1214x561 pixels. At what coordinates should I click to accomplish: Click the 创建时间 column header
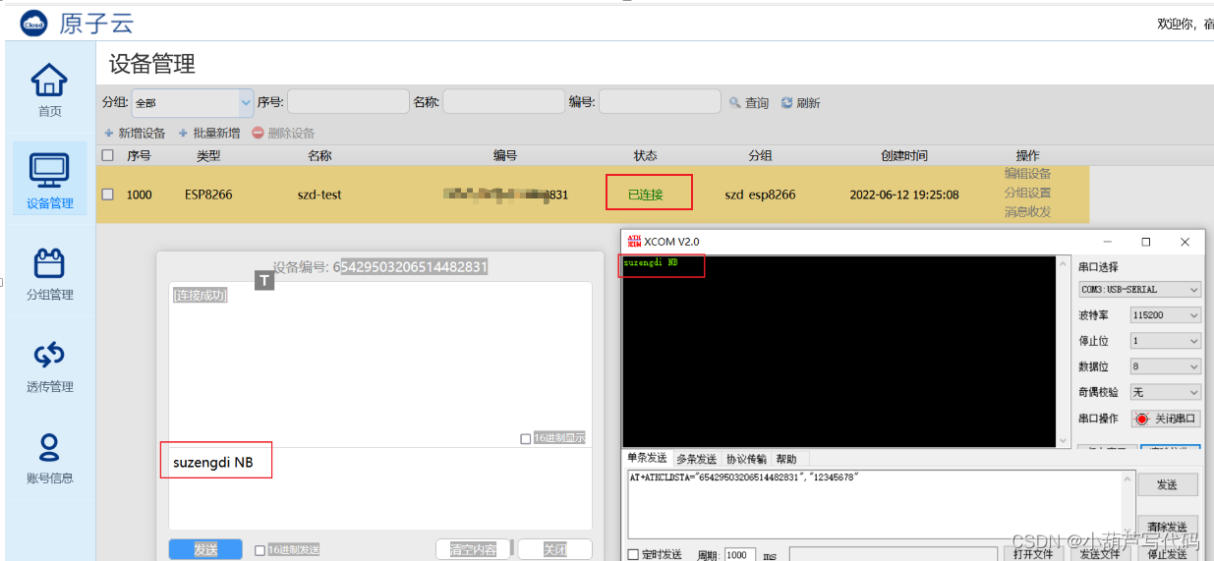(x=904, y=155)
